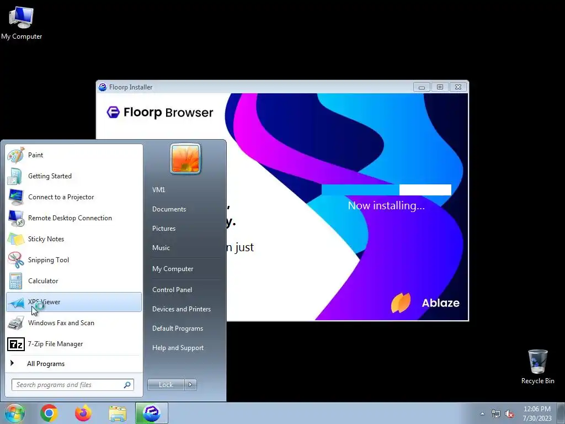This screenshot has width=565, height=424.
Task: Open My Computer desktop icon
Action: (22, 23)
